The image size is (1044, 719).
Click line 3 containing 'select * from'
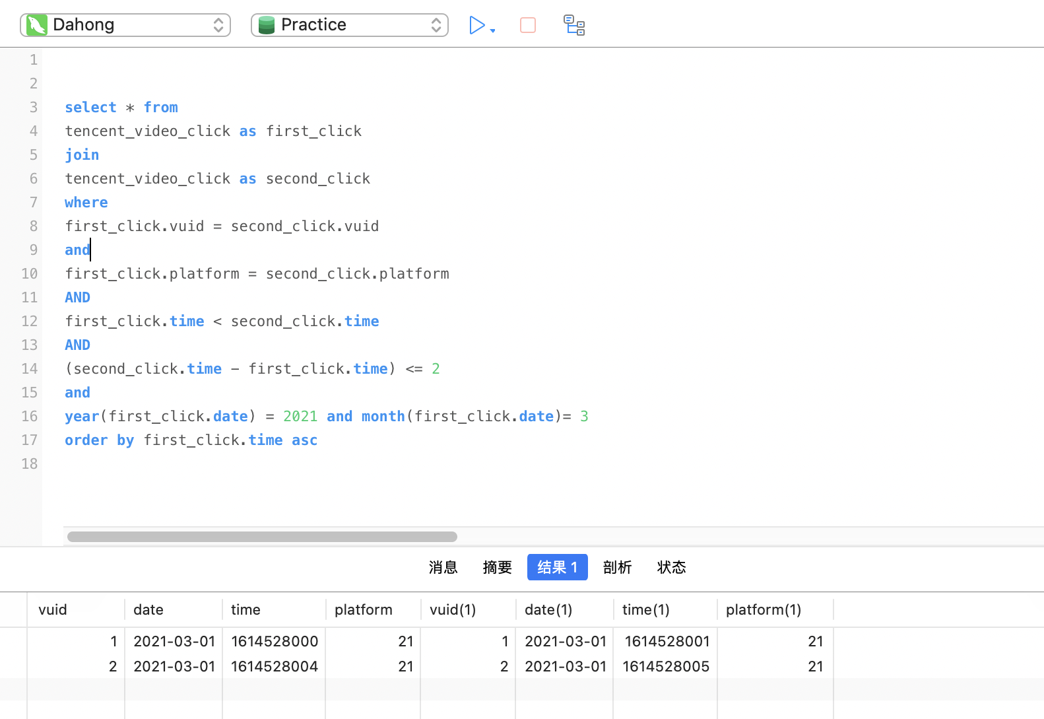(x=121, y=107)
